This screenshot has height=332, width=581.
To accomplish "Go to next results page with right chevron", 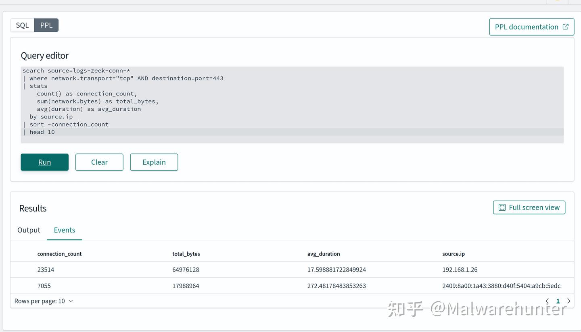I will tap(568, 301).
